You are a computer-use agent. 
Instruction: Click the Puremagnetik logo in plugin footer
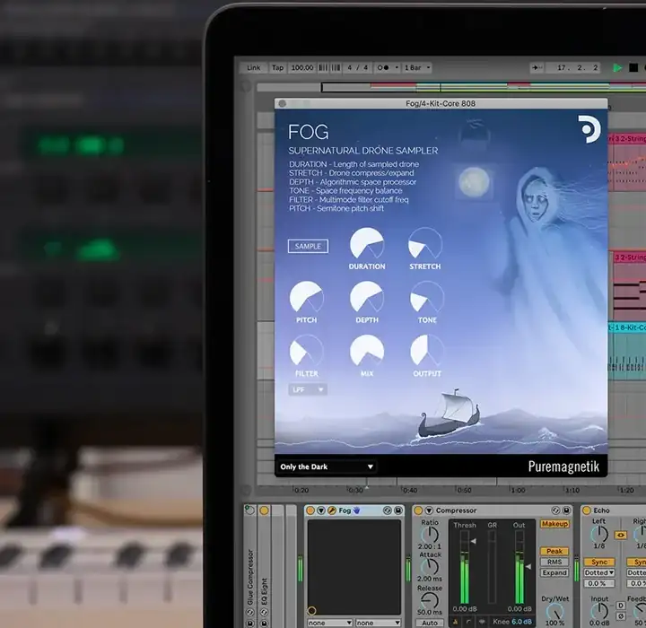point(563,467)
